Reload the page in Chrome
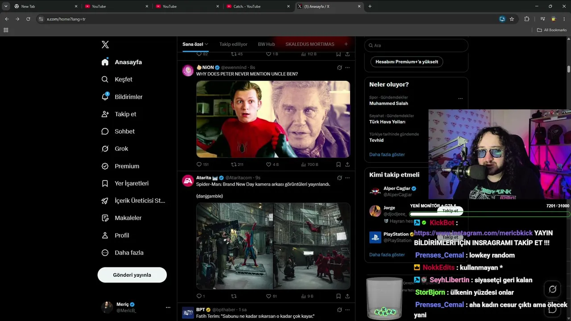This screenshot has width=571, height=321. [28, 19]
